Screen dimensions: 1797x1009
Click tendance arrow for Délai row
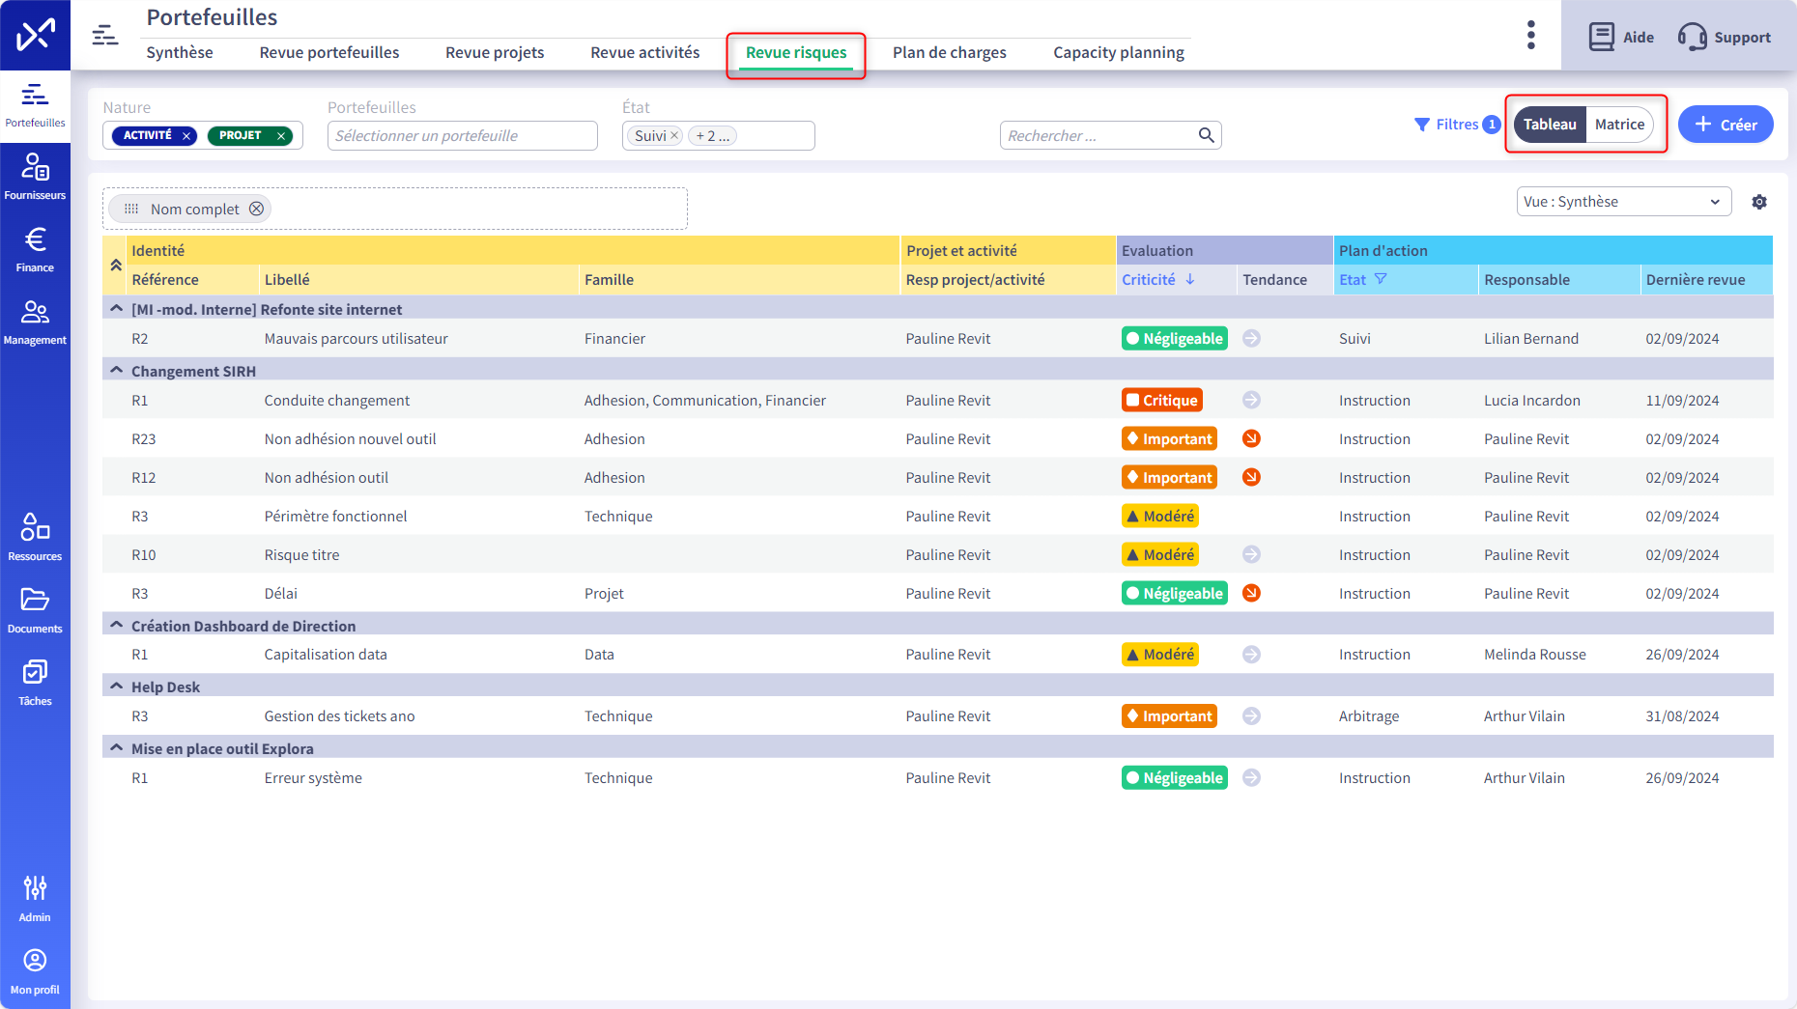point(1251,593)
